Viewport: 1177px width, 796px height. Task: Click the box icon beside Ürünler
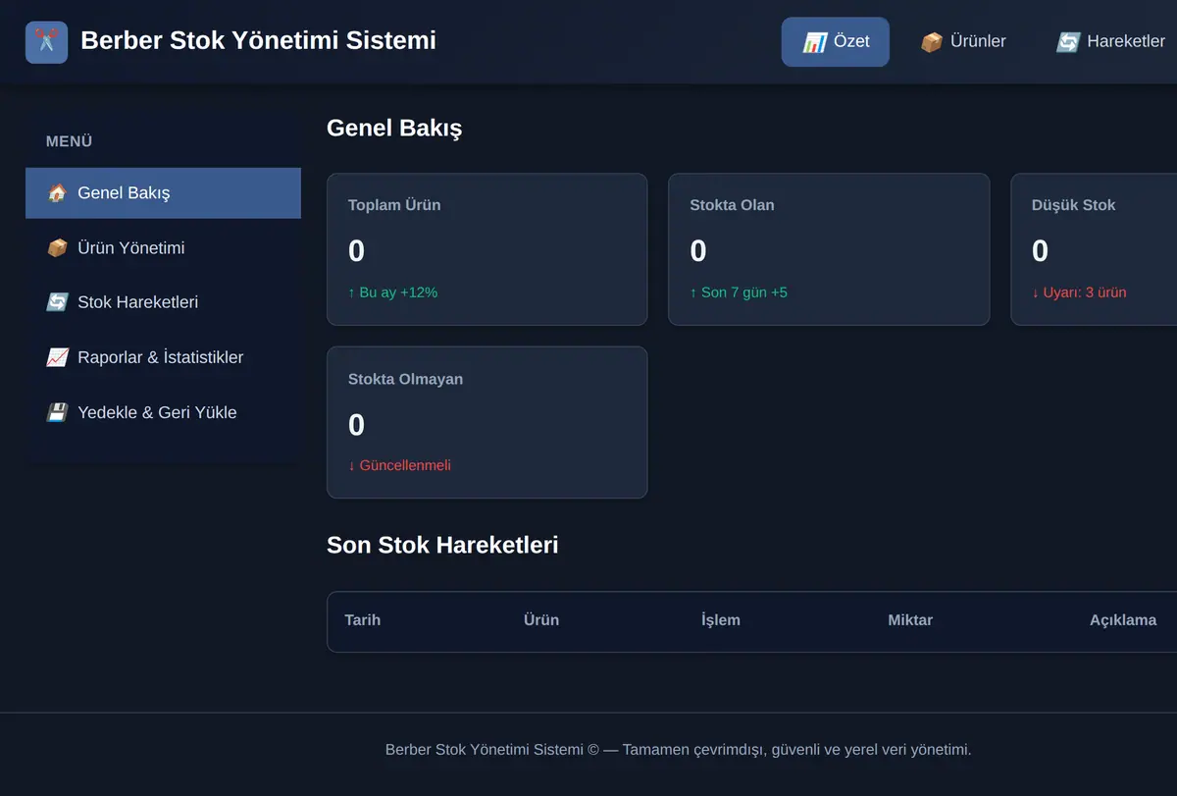tap(931, 42)
